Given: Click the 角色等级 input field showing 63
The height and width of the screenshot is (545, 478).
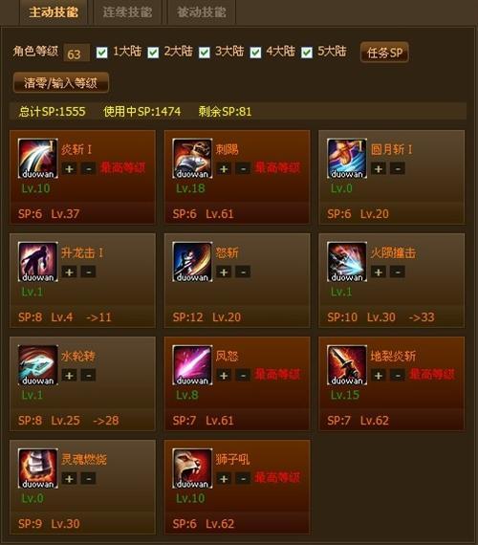Looking at the screenshot, I should click(x=76, y=53).
